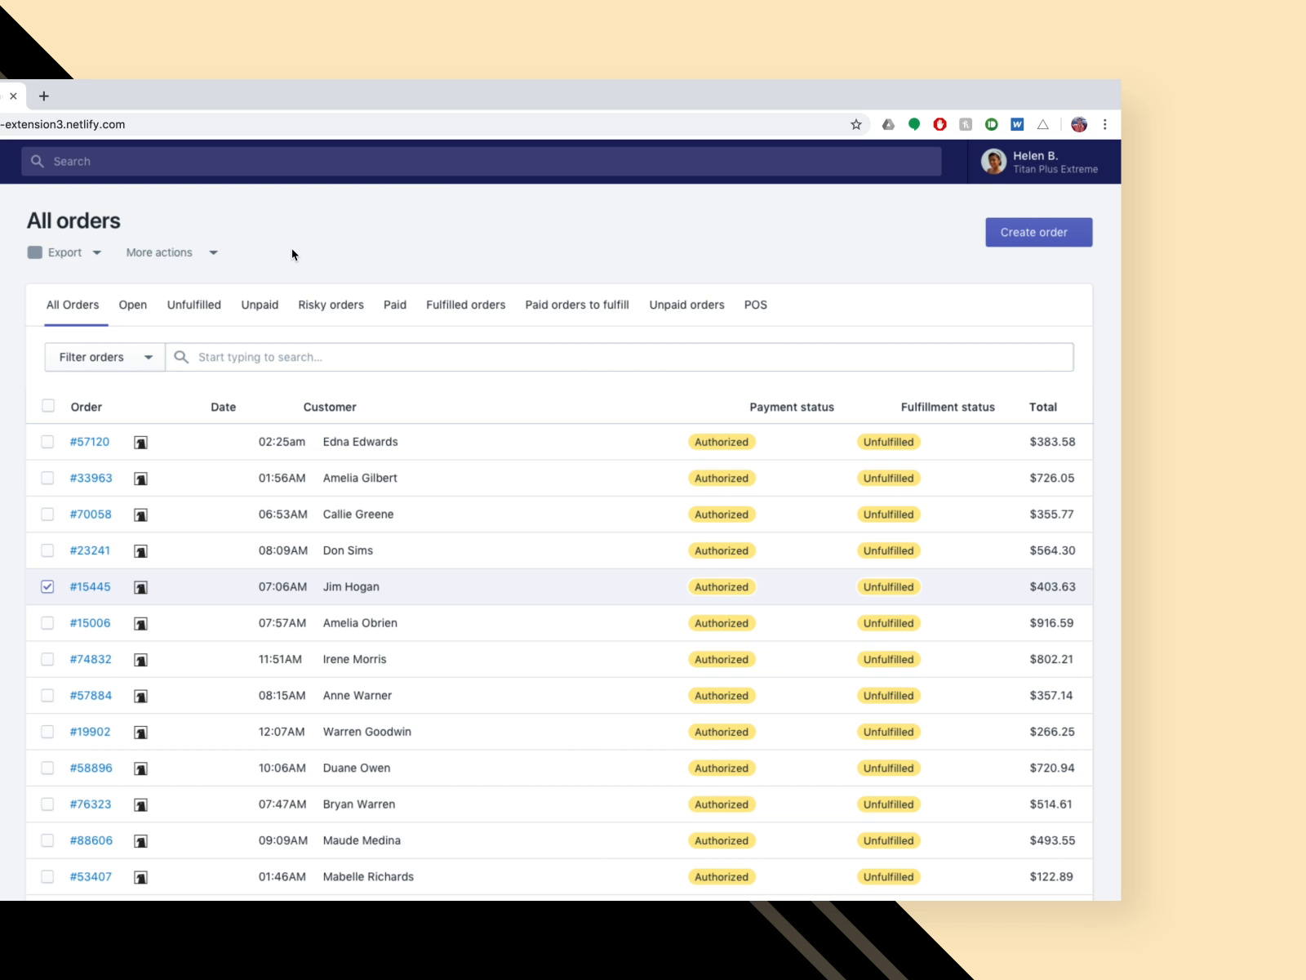
Task: Click Helen B.'s profile avatar
Action: [993, 162]
